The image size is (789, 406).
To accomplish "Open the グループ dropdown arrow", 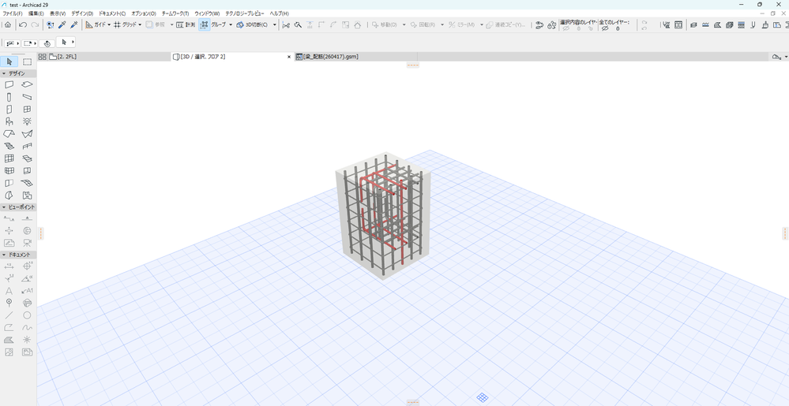I will click(x=231, y=24).
